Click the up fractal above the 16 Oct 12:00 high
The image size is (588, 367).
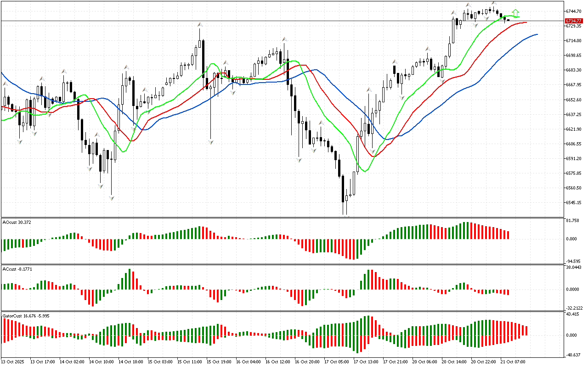(x=284, y=39)
